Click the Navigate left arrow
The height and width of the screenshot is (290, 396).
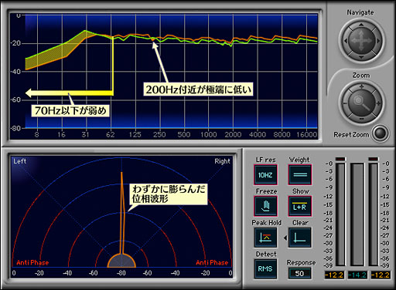click(346, 41)
